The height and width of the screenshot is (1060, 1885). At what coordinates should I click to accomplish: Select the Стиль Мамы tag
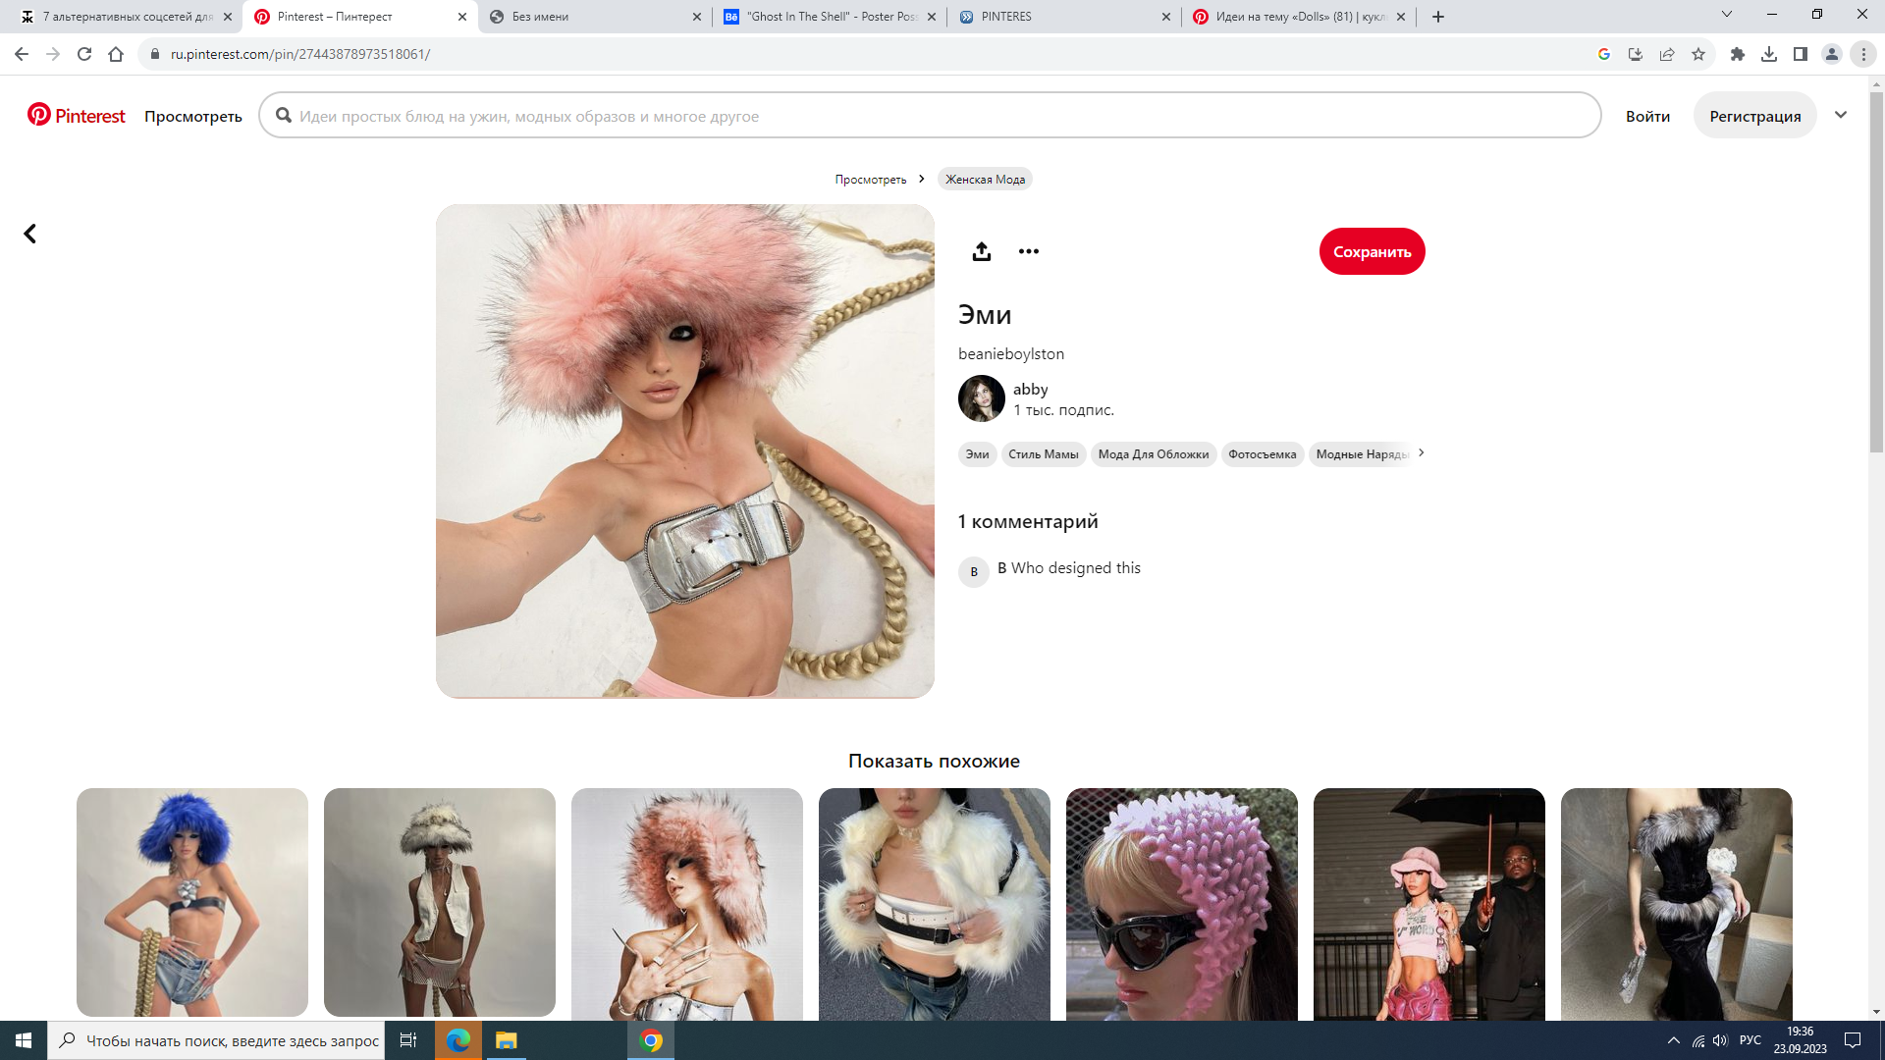tap(1043, 454)
